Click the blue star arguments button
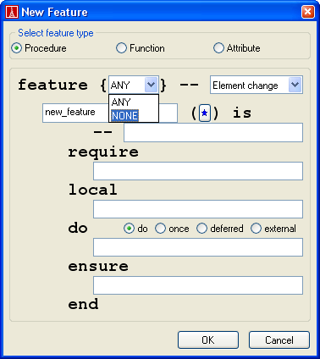The image size is (320, 359). (205, 113)
